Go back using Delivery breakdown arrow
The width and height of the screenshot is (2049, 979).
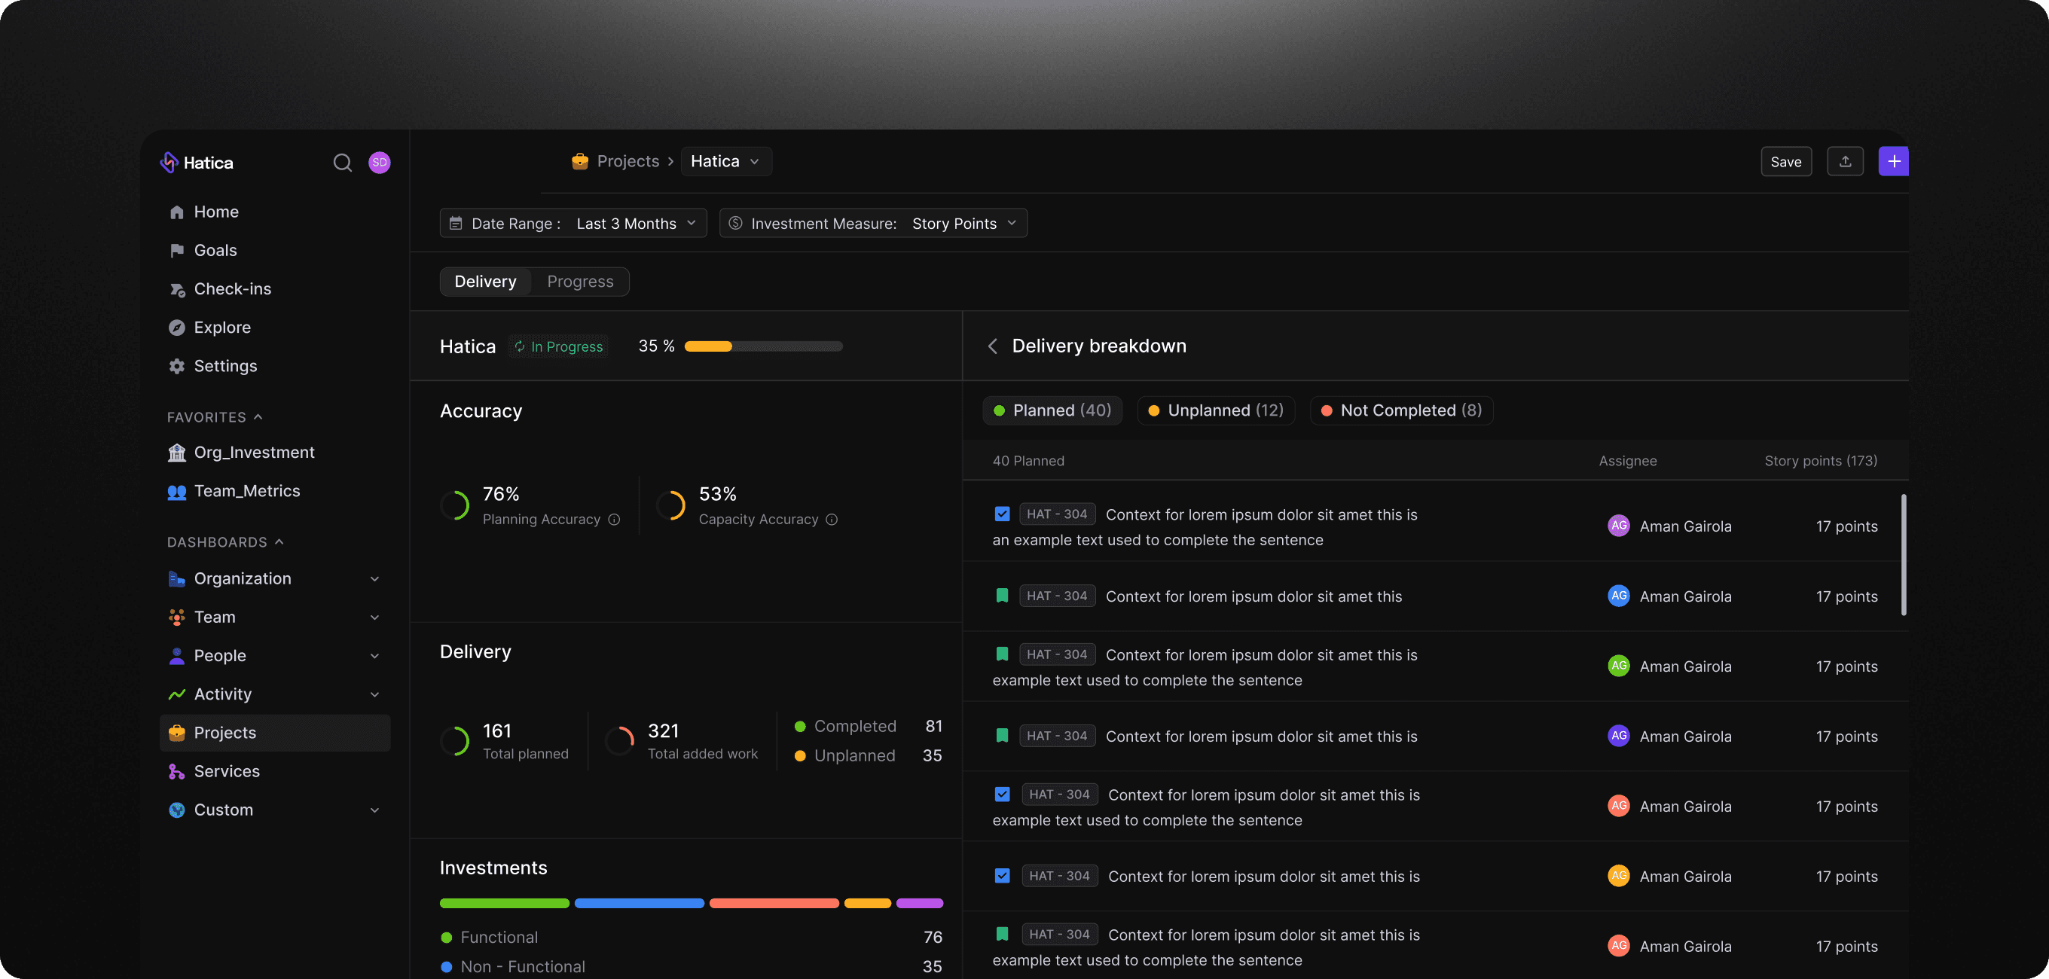[992, 346]
